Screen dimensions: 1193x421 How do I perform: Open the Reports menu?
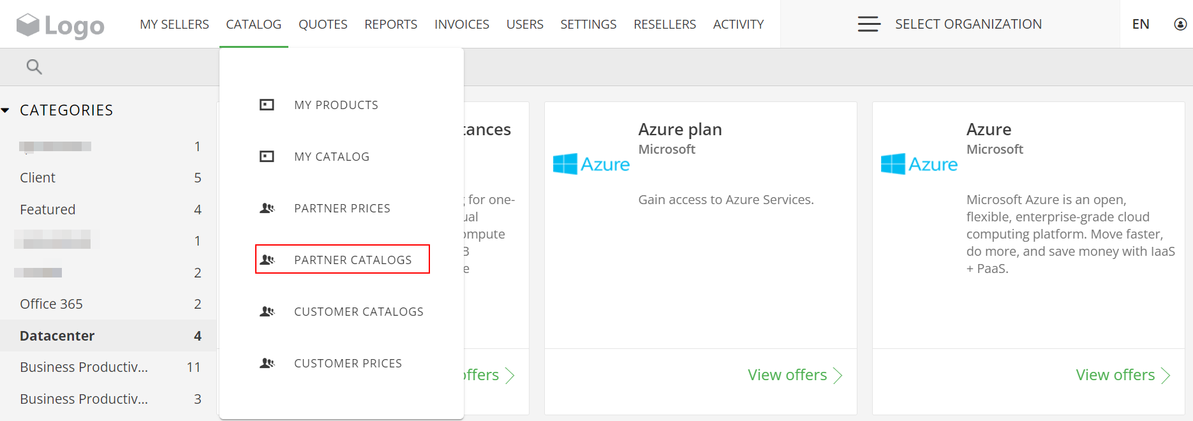pos(390,24)
